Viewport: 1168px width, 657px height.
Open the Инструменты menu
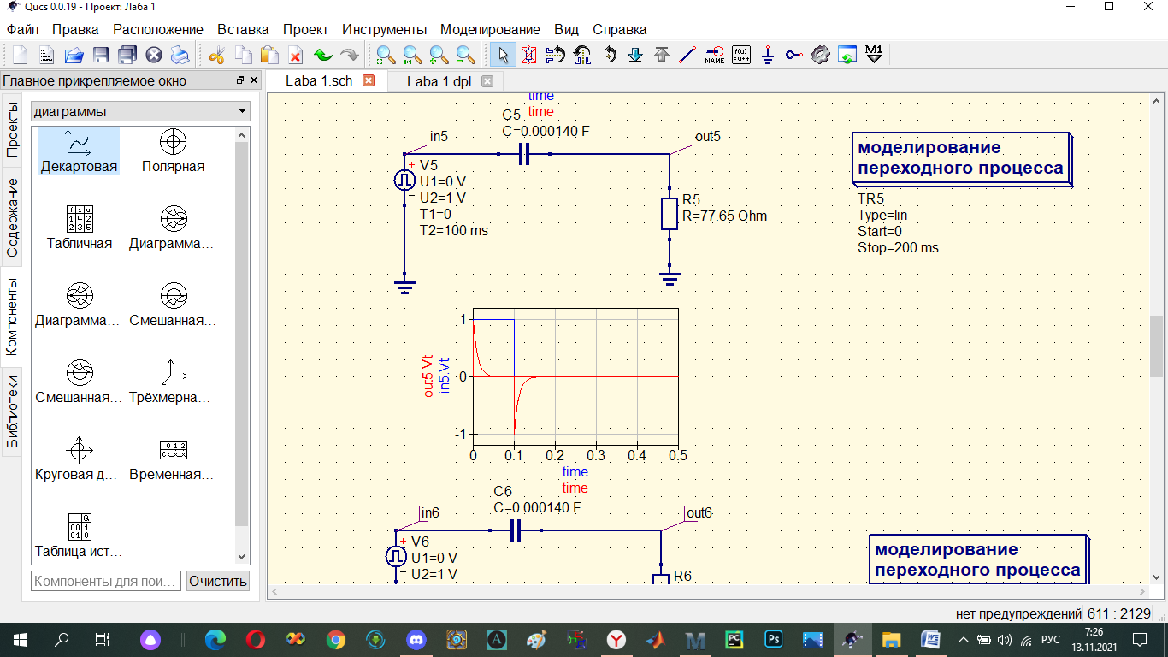click(x=384, y=29)
